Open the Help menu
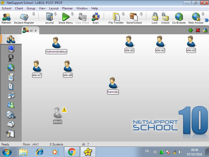209x157 pixels. pyautogui.click(x=95, y=8)
